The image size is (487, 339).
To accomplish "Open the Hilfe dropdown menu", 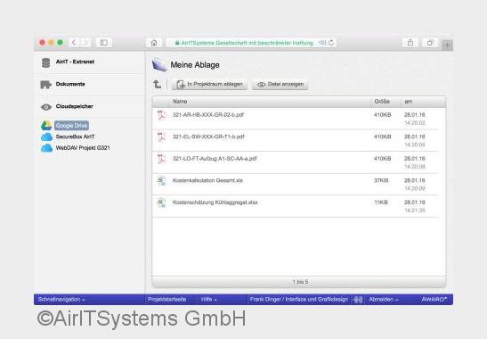I will 208,299.
